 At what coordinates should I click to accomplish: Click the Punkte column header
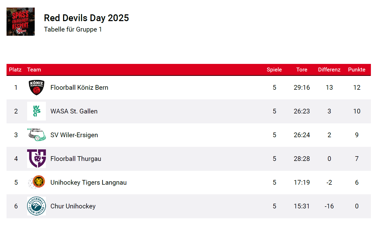pyautogui.click(x=357, y=70)
